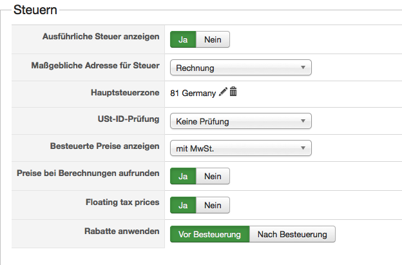Click the Hauptsteuerzone field label

tap(126, 93)
